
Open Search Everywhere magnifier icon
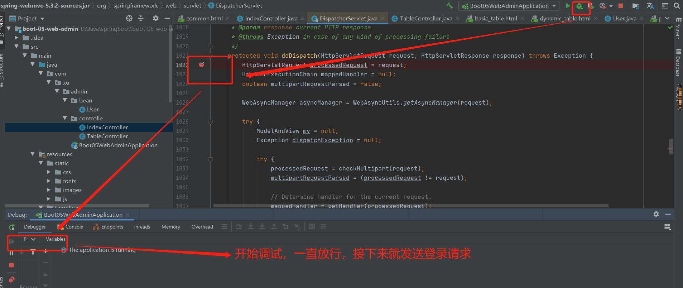click(x=677, y=6)
